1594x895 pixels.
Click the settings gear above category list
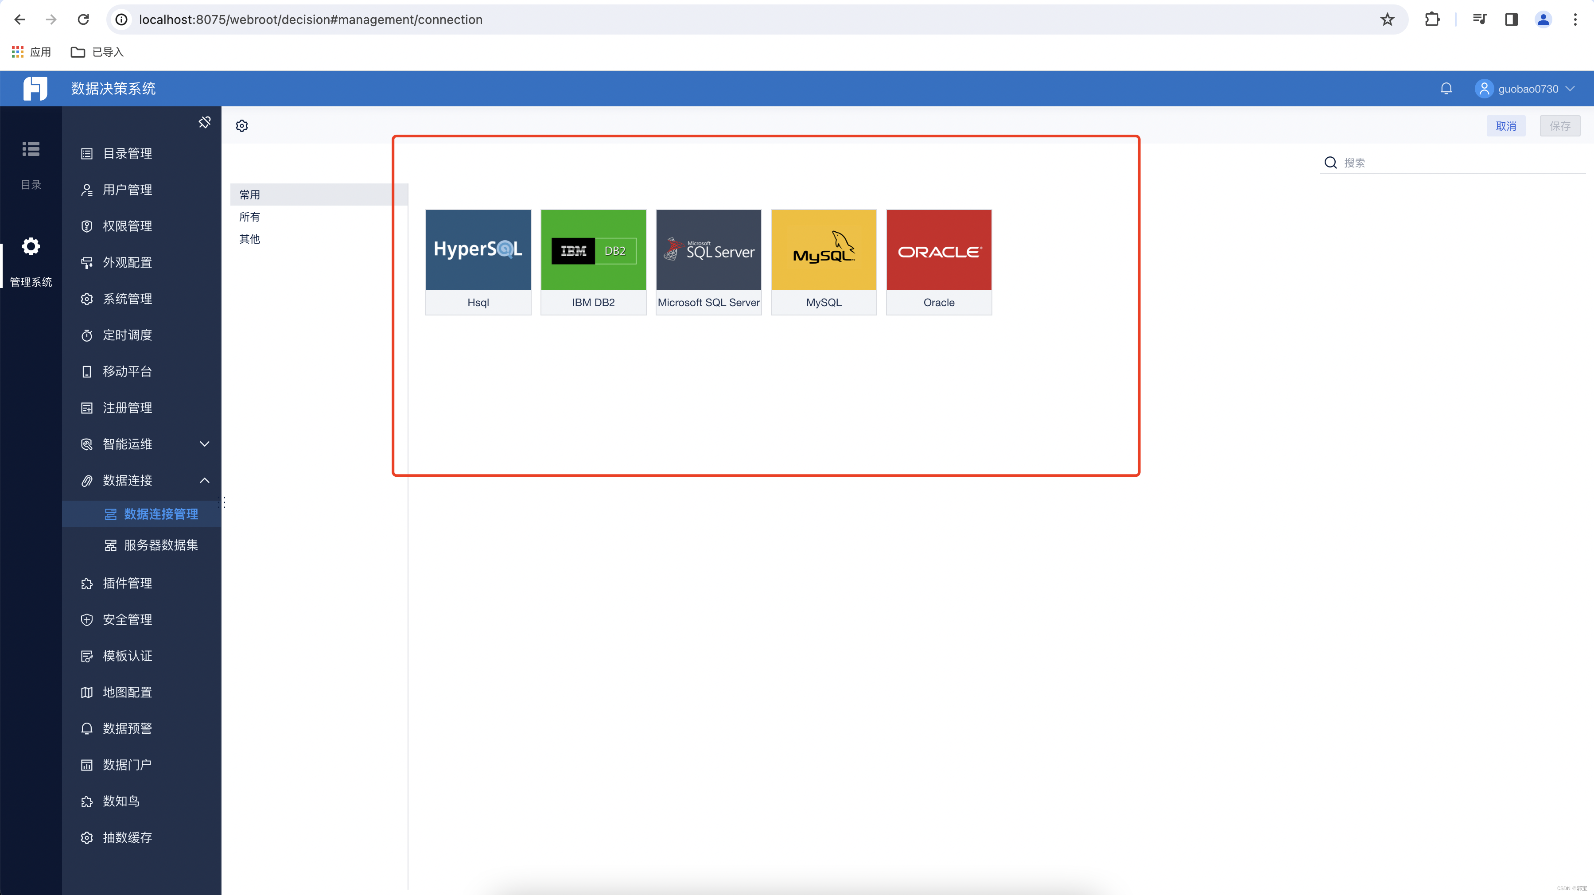[242, 126]
